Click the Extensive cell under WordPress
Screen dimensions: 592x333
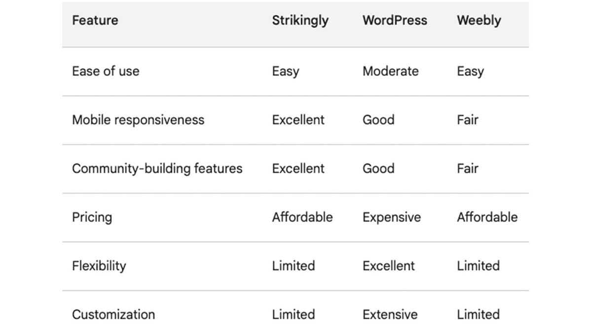(390, 314)
